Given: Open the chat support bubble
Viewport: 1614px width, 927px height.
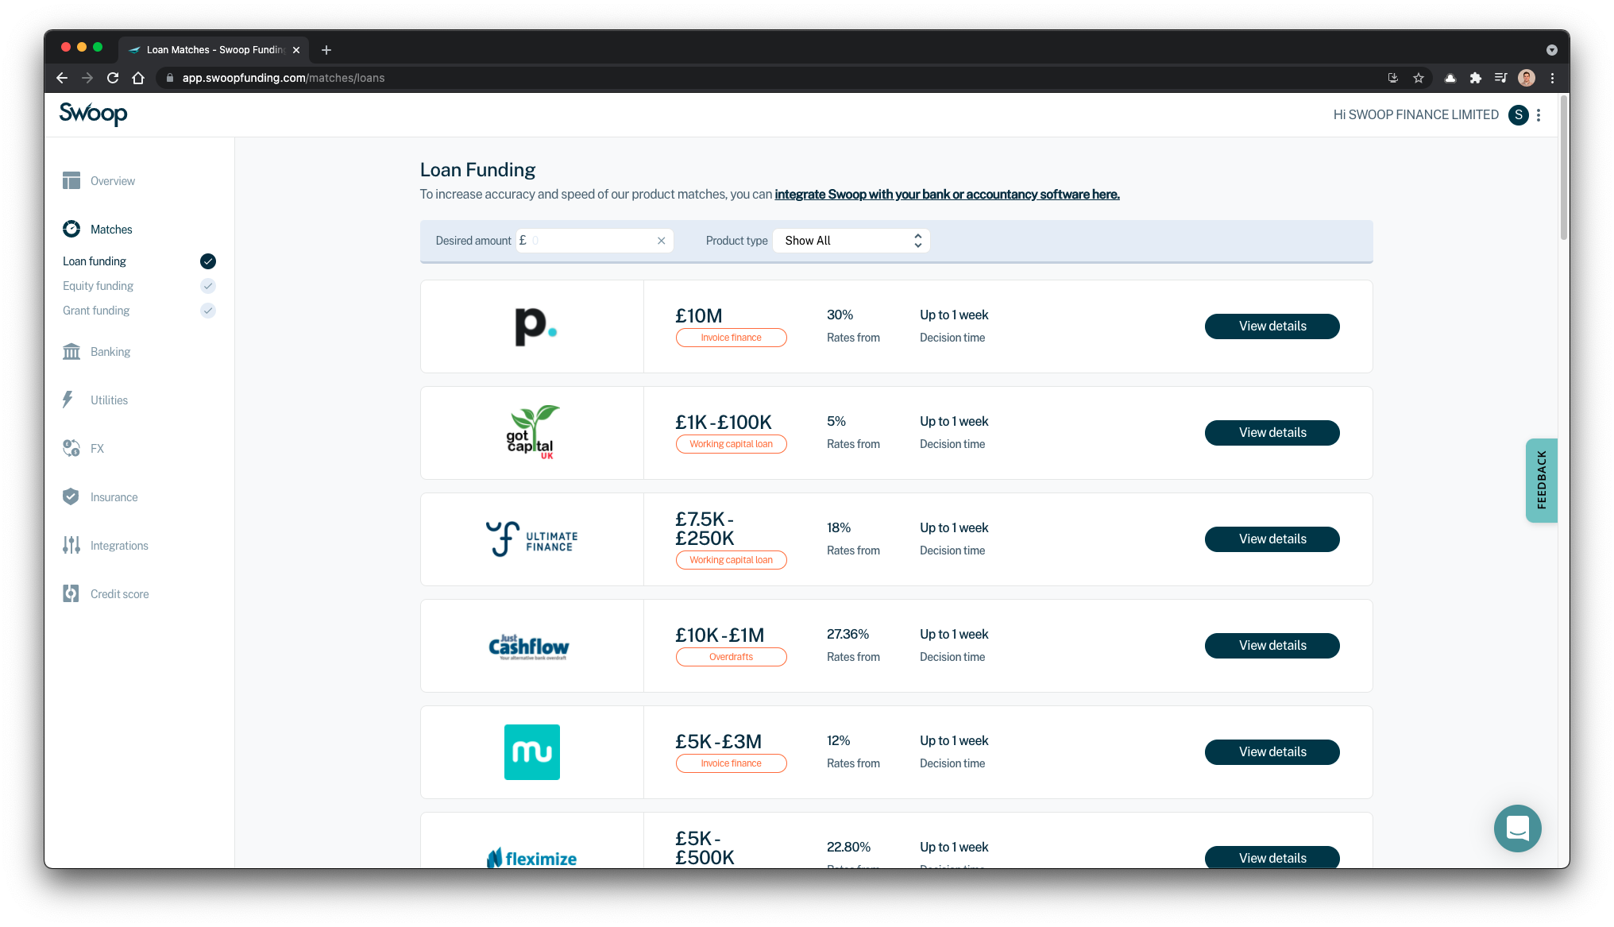Looking at the screenshot, I should click(x=1517, y=828).
